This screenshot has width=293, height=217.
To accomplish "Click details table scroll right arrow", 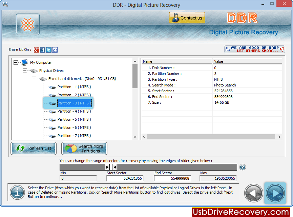I will tap(279, 137).
